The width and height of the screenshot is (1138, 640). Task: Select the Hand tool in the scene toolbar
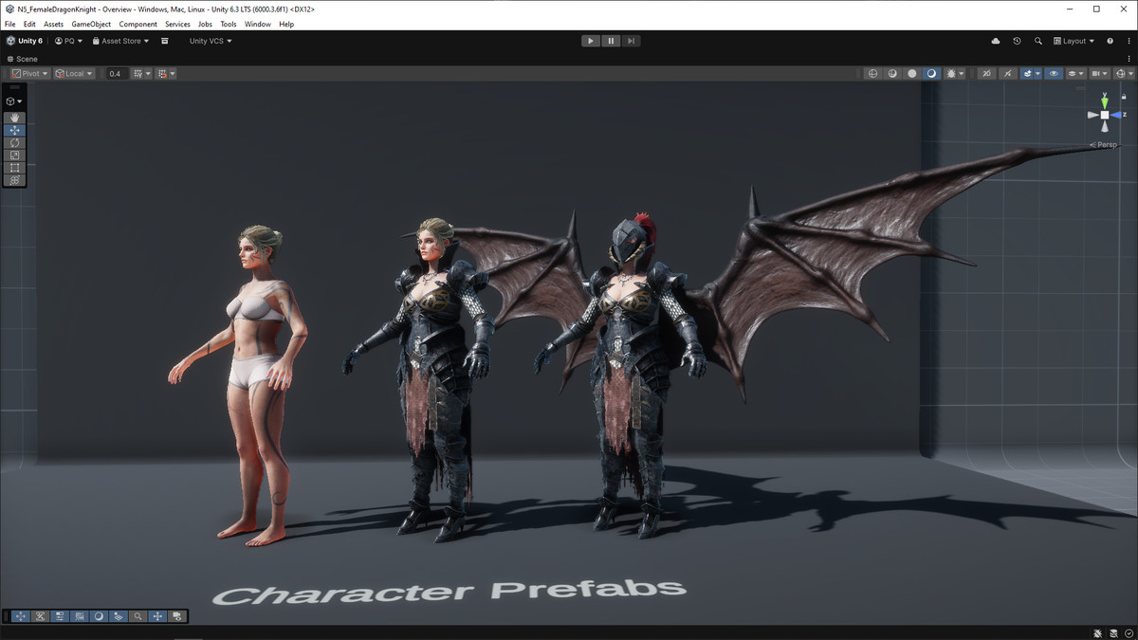click(x=15, y=118)
